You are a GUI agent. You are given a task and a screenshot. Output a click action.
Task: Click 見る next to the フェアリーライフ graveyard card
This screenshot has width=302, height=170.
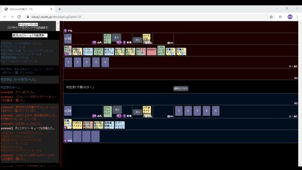point(117,110)
